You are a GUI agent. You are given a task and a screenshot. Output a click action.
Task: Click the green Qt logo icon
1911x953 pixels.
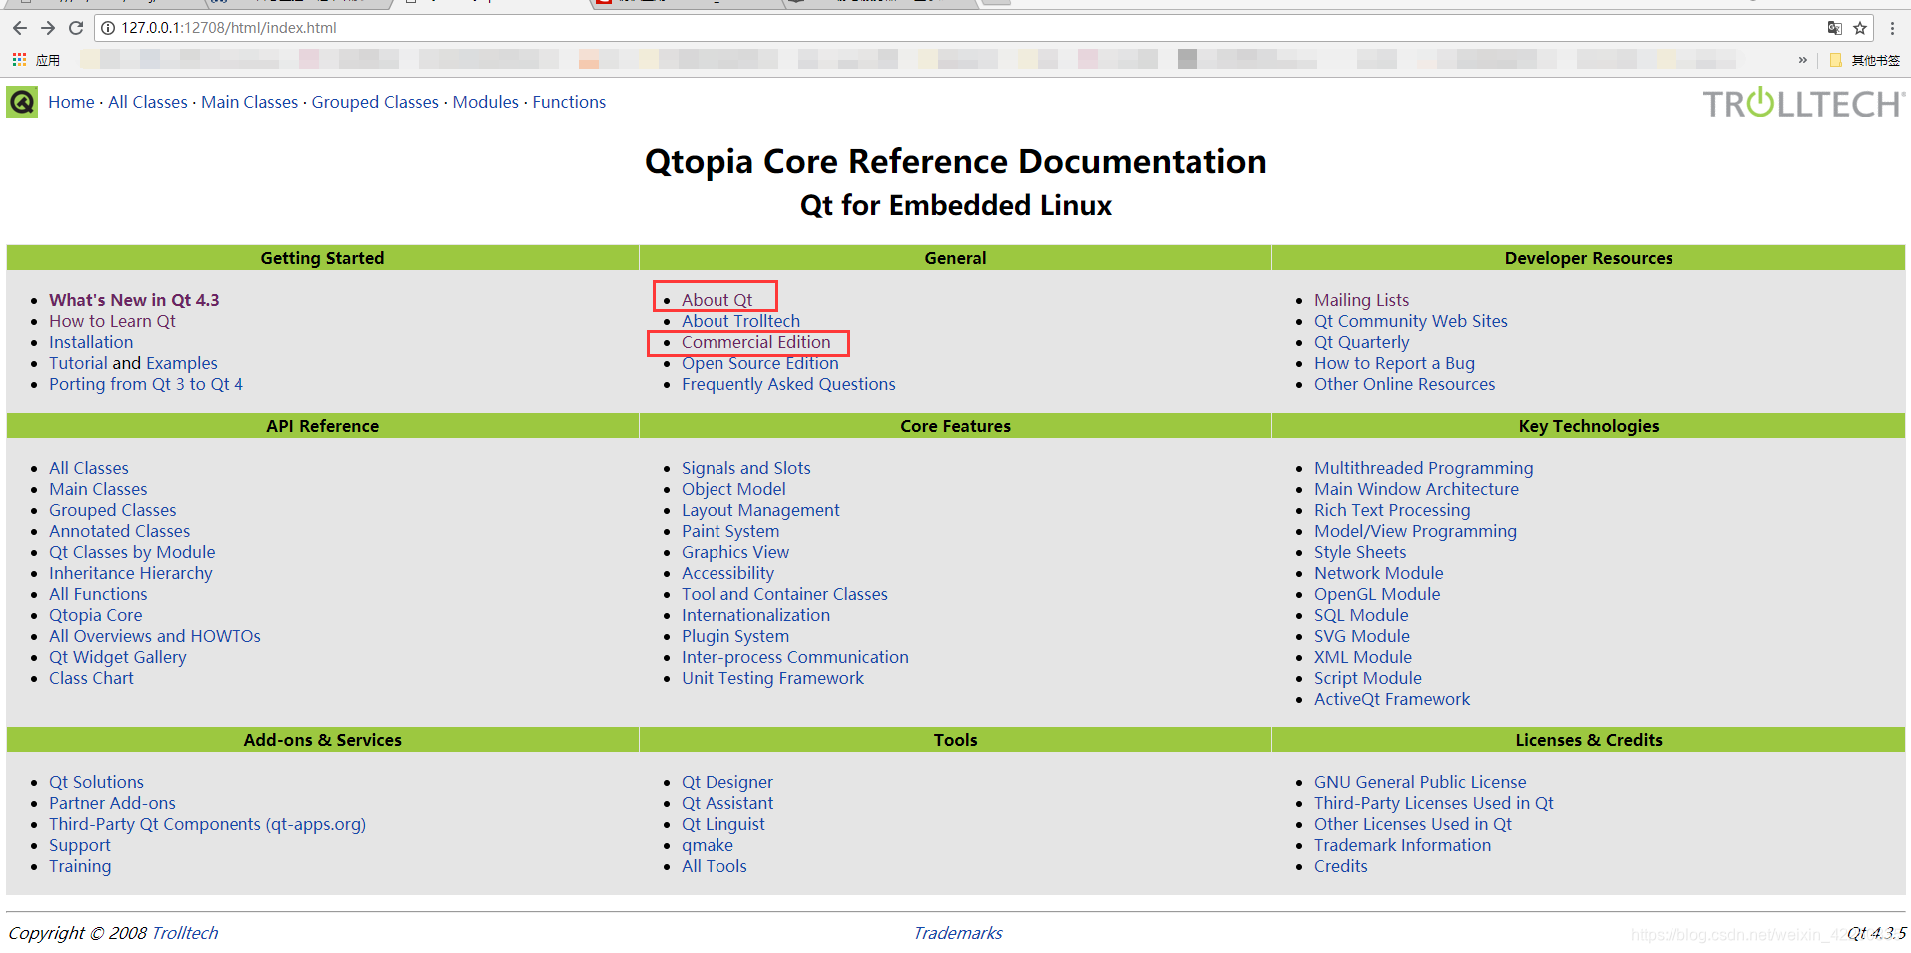pos(22,102)
